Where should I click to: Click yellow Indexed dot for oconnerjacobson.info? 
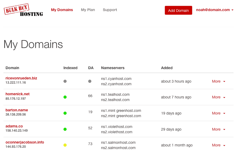coord(65,145)
